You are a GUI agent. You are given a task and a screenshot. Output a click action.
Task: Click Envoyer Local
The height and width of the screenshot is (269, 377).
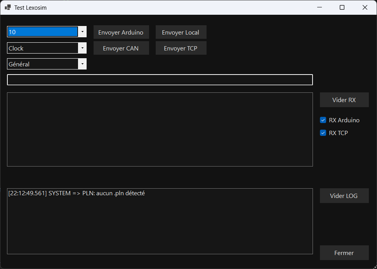[x=181, y=32]
